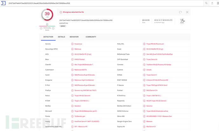
Task: Click the reanalyze refresh icon
Action: click(180, 12)
